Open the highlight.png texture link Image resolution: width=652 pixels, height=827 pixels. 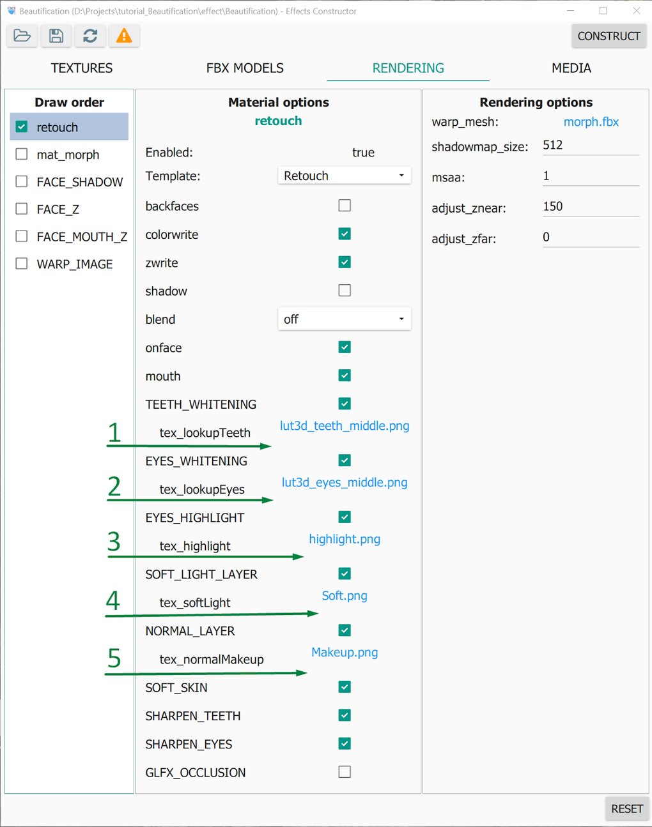coord(344,539)
